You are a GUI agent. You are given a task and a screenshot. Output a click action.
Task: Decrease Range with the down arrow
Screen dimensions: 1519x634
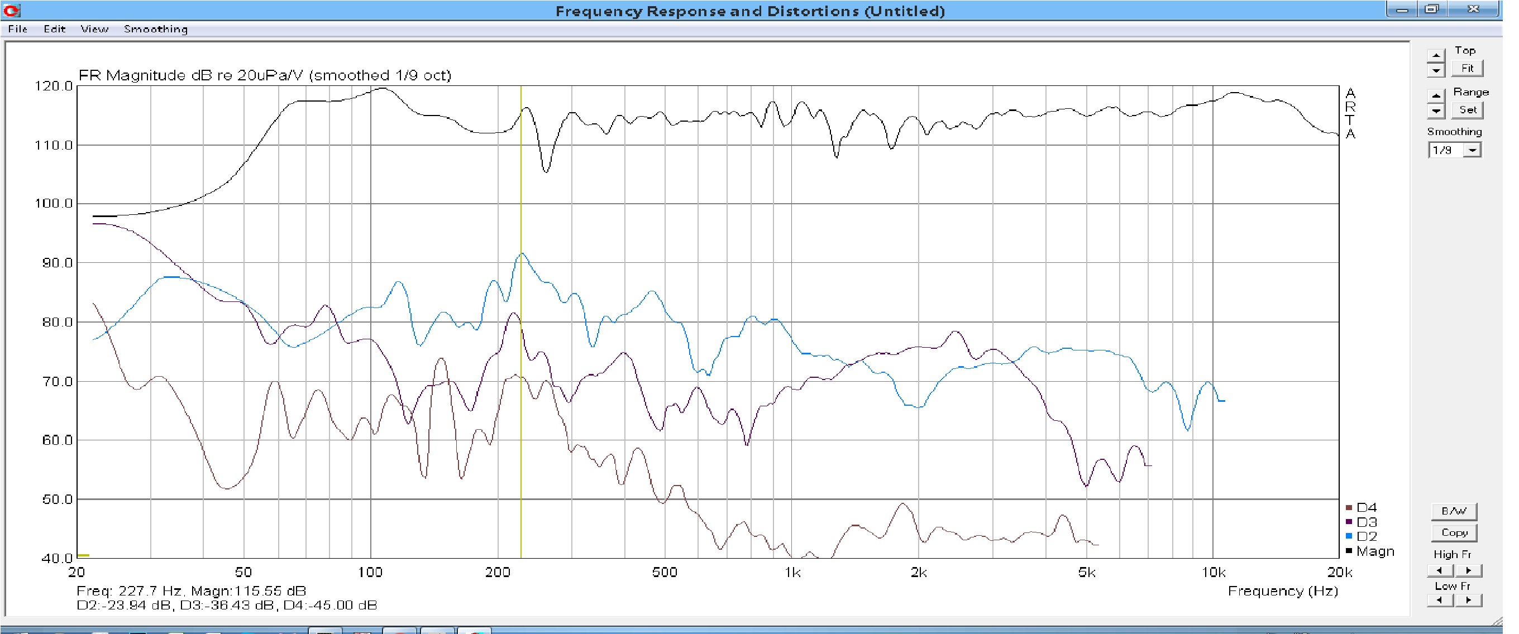click(1435, 110)
